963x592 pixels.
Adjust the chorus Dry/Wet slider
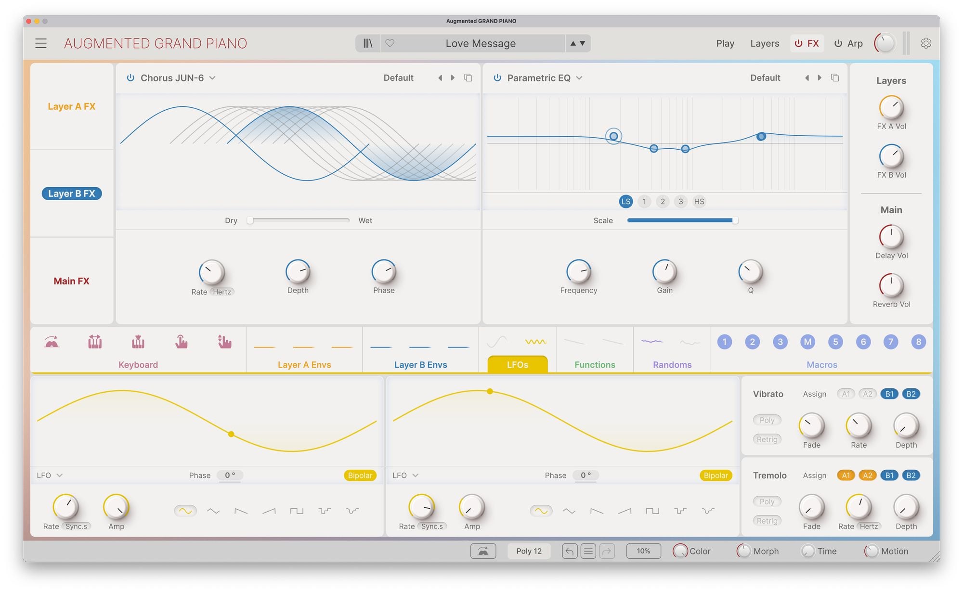click(250, 220)
